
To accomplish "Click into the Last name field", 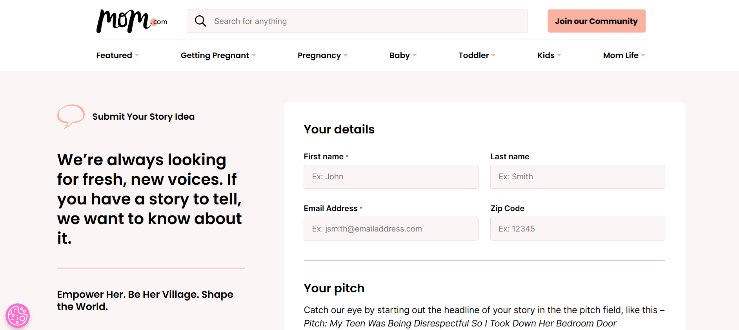I will [577, 177].
